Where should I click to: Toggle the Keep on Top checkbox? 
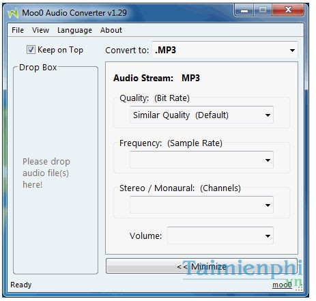[31, 50]
